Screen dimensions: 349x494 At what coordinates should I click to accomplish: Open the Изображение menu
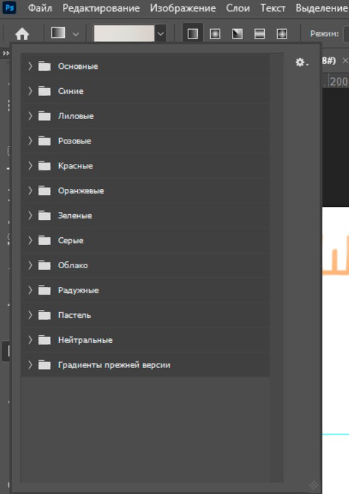[183, 8]
